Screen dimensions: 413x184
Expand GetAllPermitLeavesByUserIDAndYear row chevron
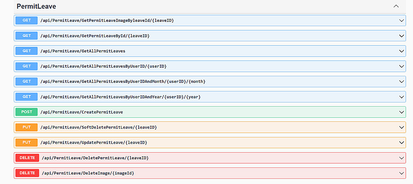401,97
